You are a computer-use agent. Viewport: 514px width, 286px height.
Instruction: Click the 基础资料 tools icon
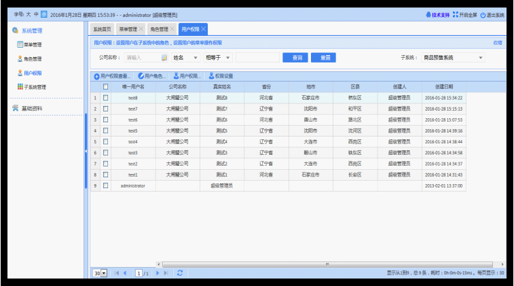[16, 108]
